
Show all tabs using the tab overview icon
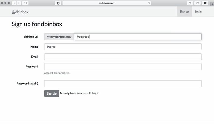(197, 3)
